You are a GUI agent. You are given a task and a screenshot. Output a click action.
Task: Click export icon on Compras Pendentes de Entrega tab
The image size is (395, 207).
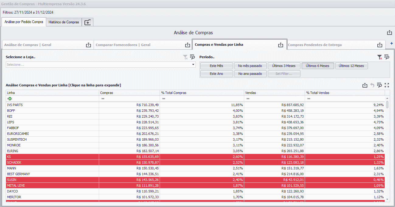coord(380,45)
